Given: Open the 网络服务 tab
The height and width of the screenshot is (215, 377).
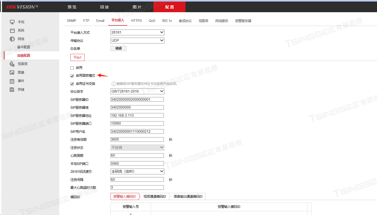Looking at the screenshot, I should pos(222,21).
